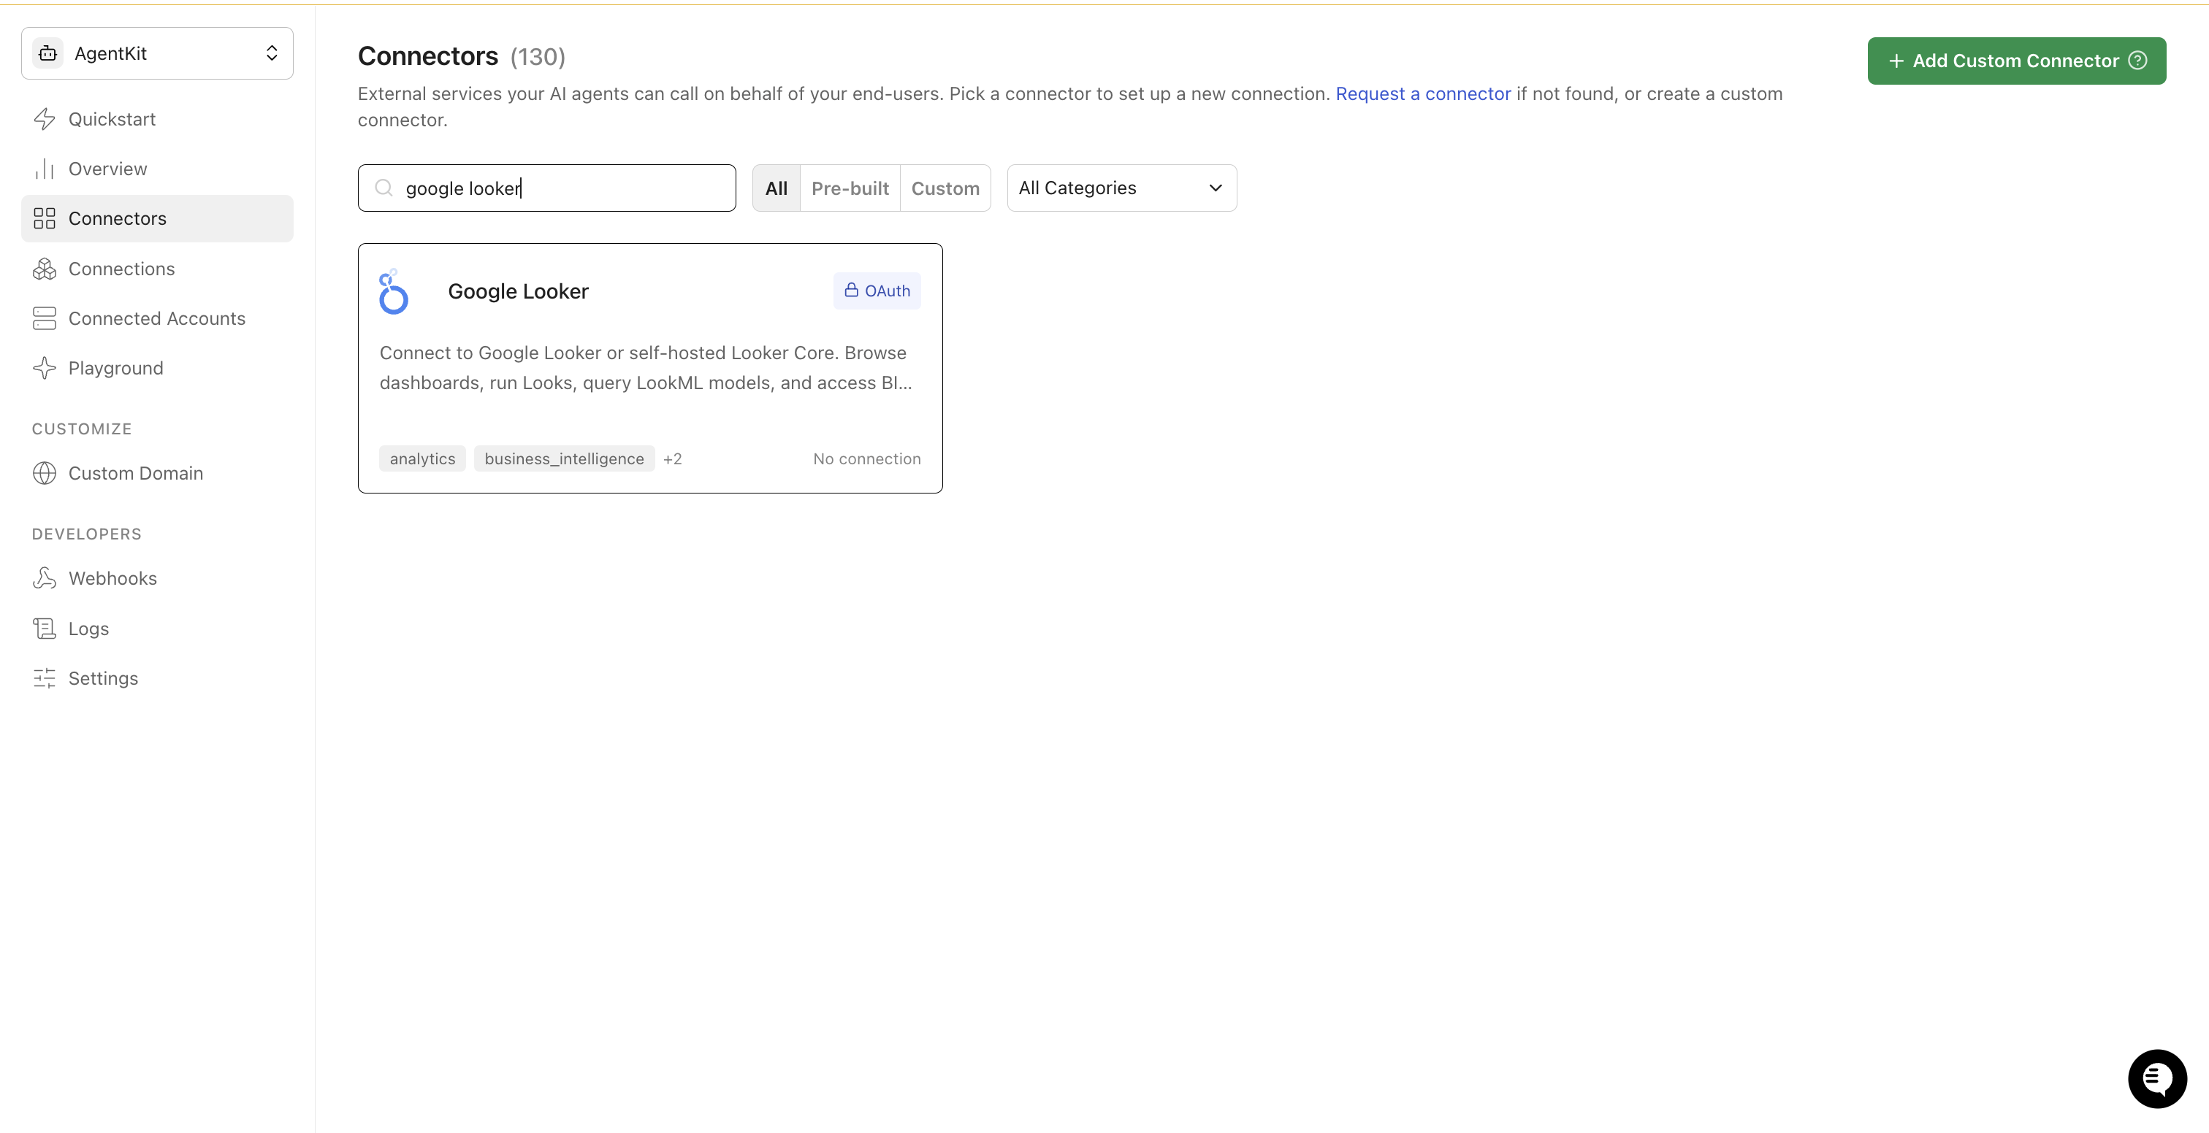Click the Webhooks icon
Screen dimensions: 2209x1133
tap(45, 578)
